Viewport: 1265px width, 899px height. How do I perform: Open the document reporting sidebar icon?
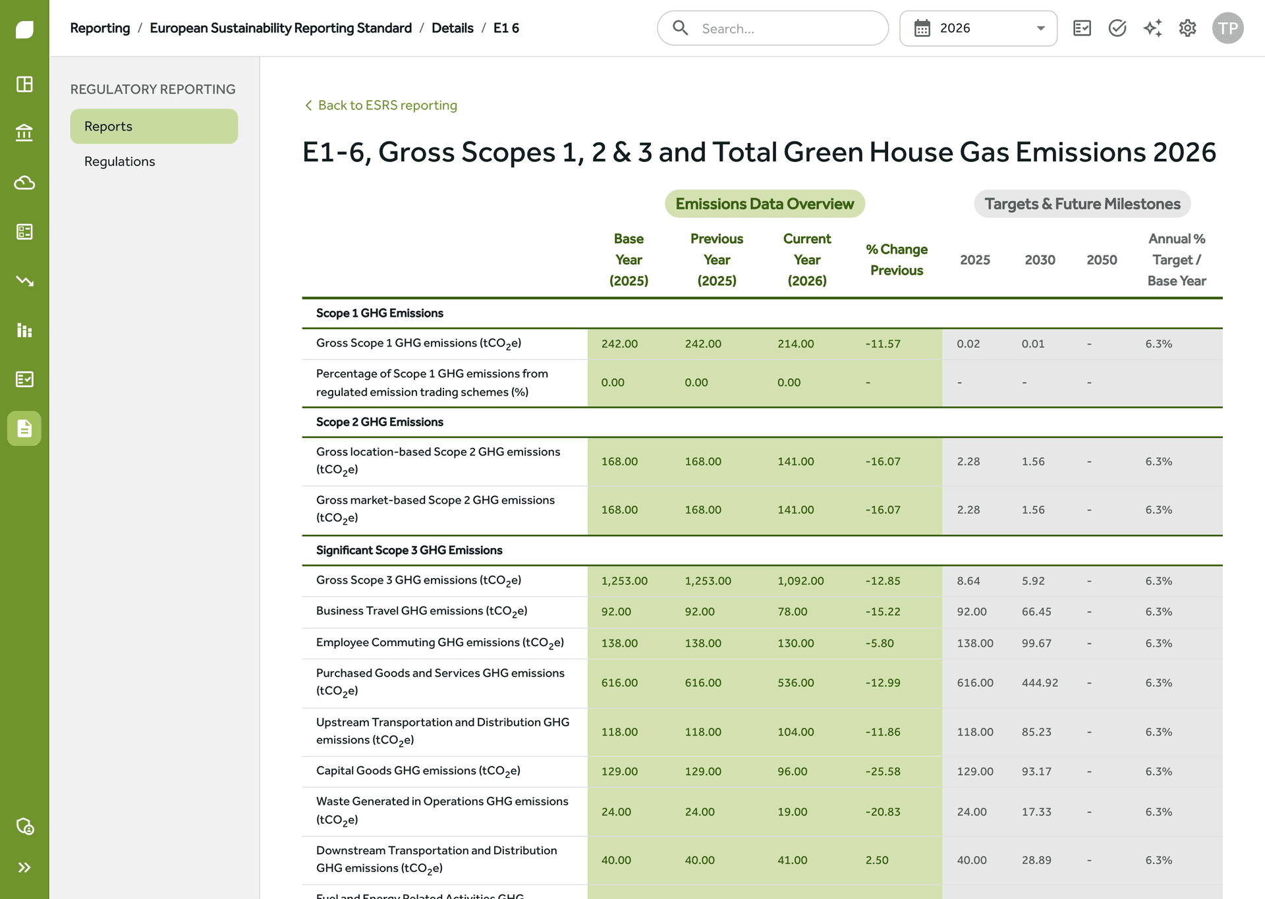coord(24,429)
